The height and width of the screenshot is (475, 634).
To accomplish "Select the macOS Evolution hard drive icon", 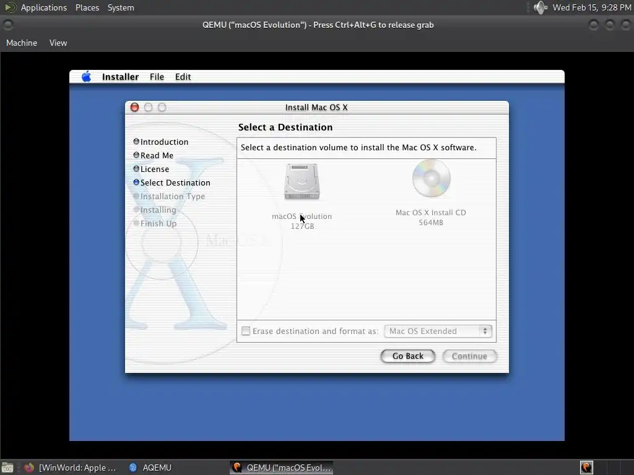I will [302, 181].
